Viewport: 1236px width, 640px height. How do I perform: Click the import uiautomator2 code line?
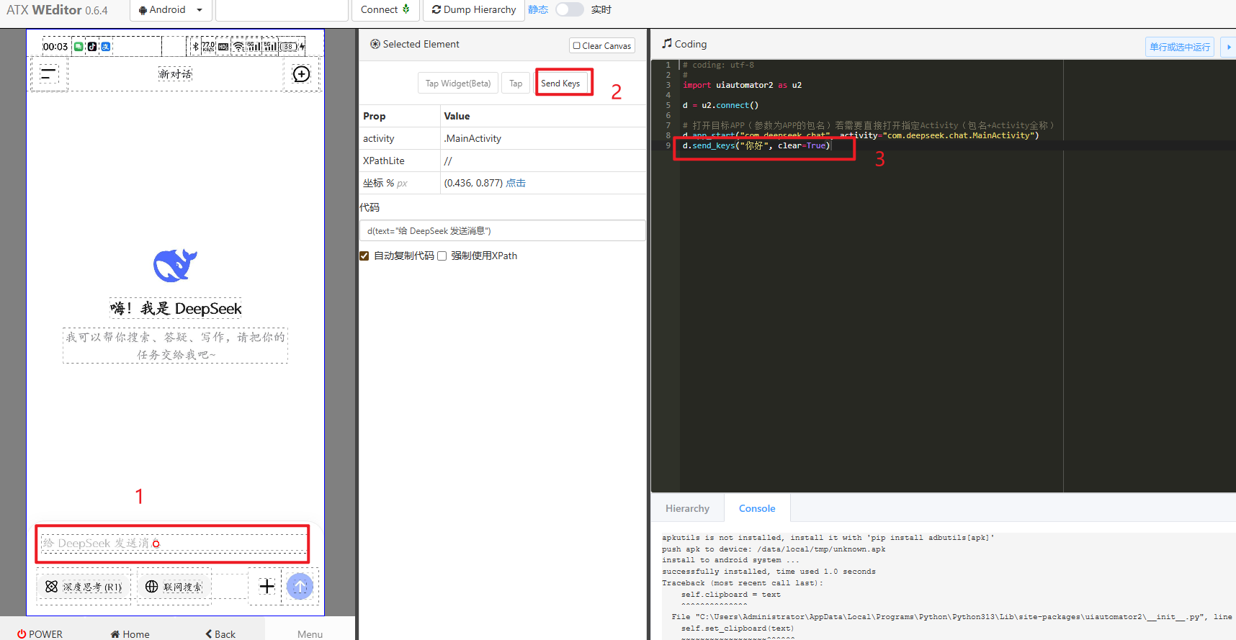[x=742, y=85]
